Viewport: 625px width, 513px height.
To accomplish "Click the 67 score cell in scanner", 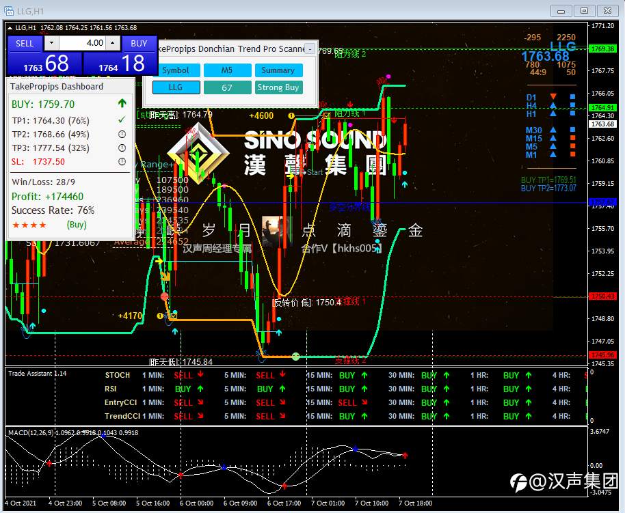I will [227, 87].
